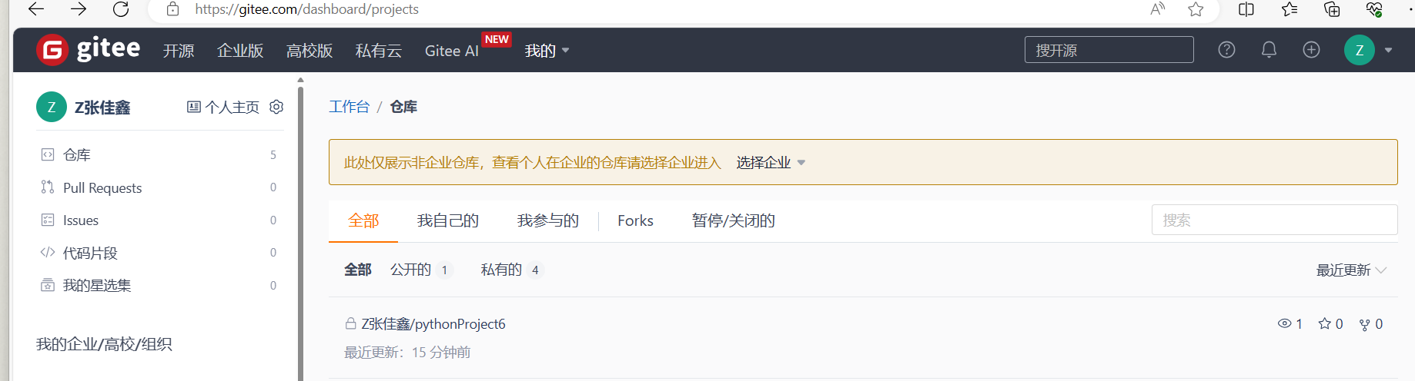
Task: Open the help question mark icon
Action: pyautogui.click(x=1226, y=50)
